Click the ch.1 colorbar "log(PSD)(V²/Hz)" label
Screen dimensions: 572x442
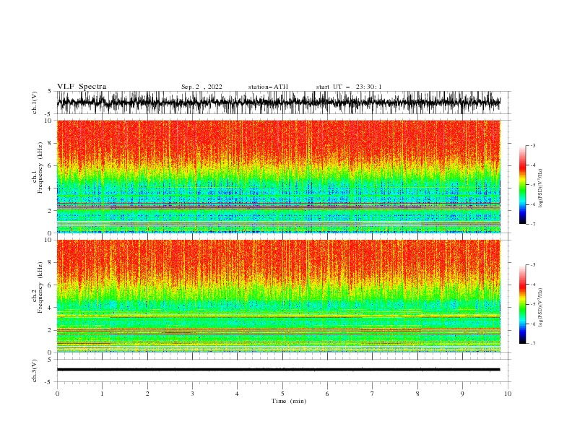541,188
